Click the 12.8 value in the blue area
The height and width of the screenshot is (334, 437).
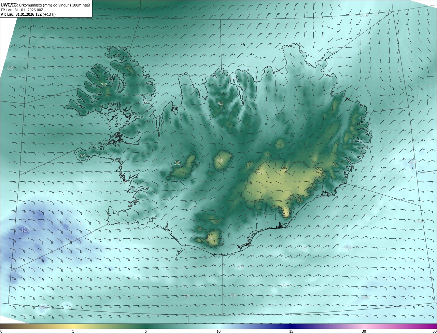pos(26,230)
